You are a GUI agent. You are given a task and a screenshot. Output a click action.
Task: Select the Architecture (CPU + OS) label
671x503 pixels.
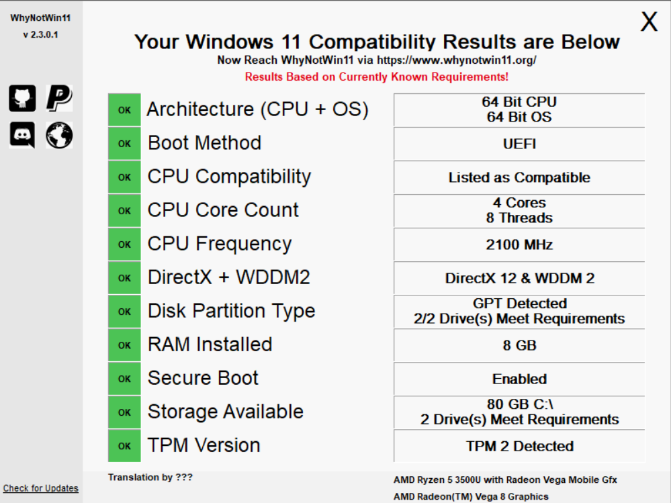[x=258, y=109]
